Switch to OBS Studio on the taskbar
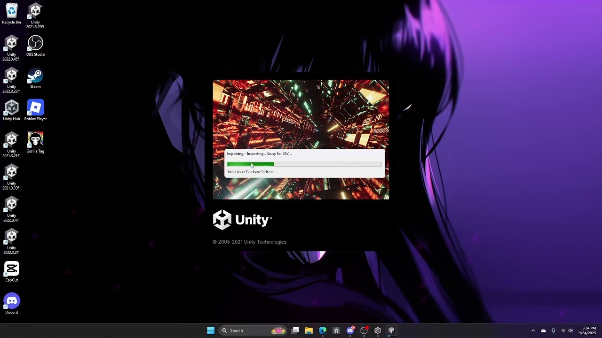 [x=364, y=330]
